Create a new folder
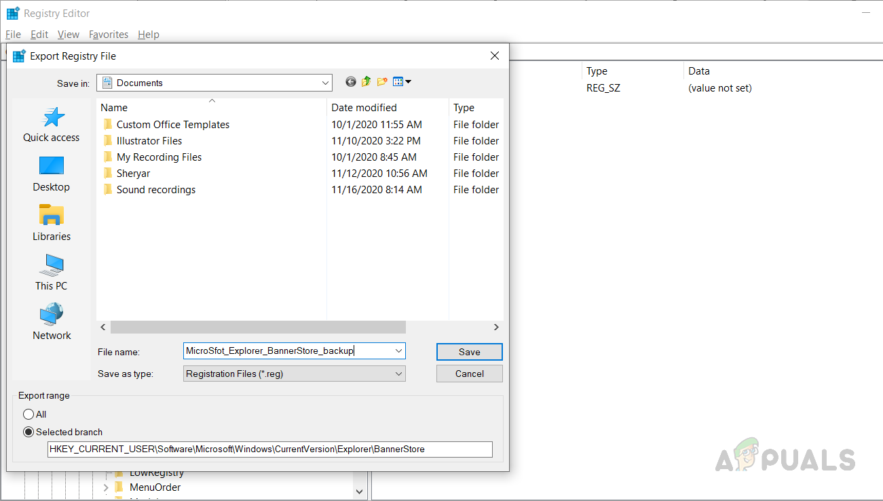The width and height of the screenshot is (883, 501). point(382,82)
